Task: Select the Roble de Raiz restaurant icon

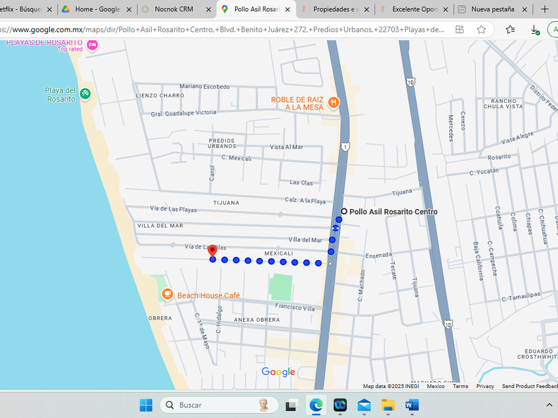Action: click(x=333, y=103)
